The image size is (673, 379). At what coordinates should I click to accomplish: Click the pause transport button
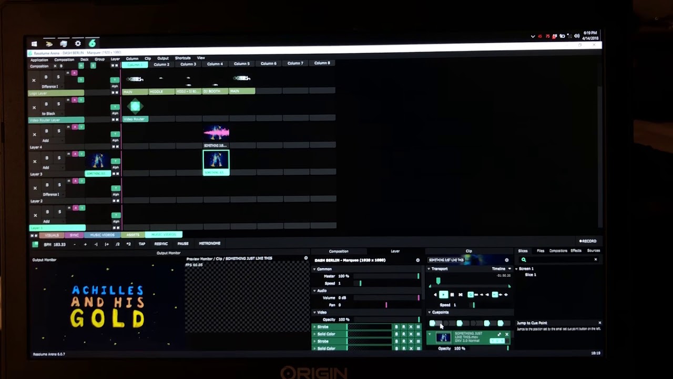(x=452, y=295)
